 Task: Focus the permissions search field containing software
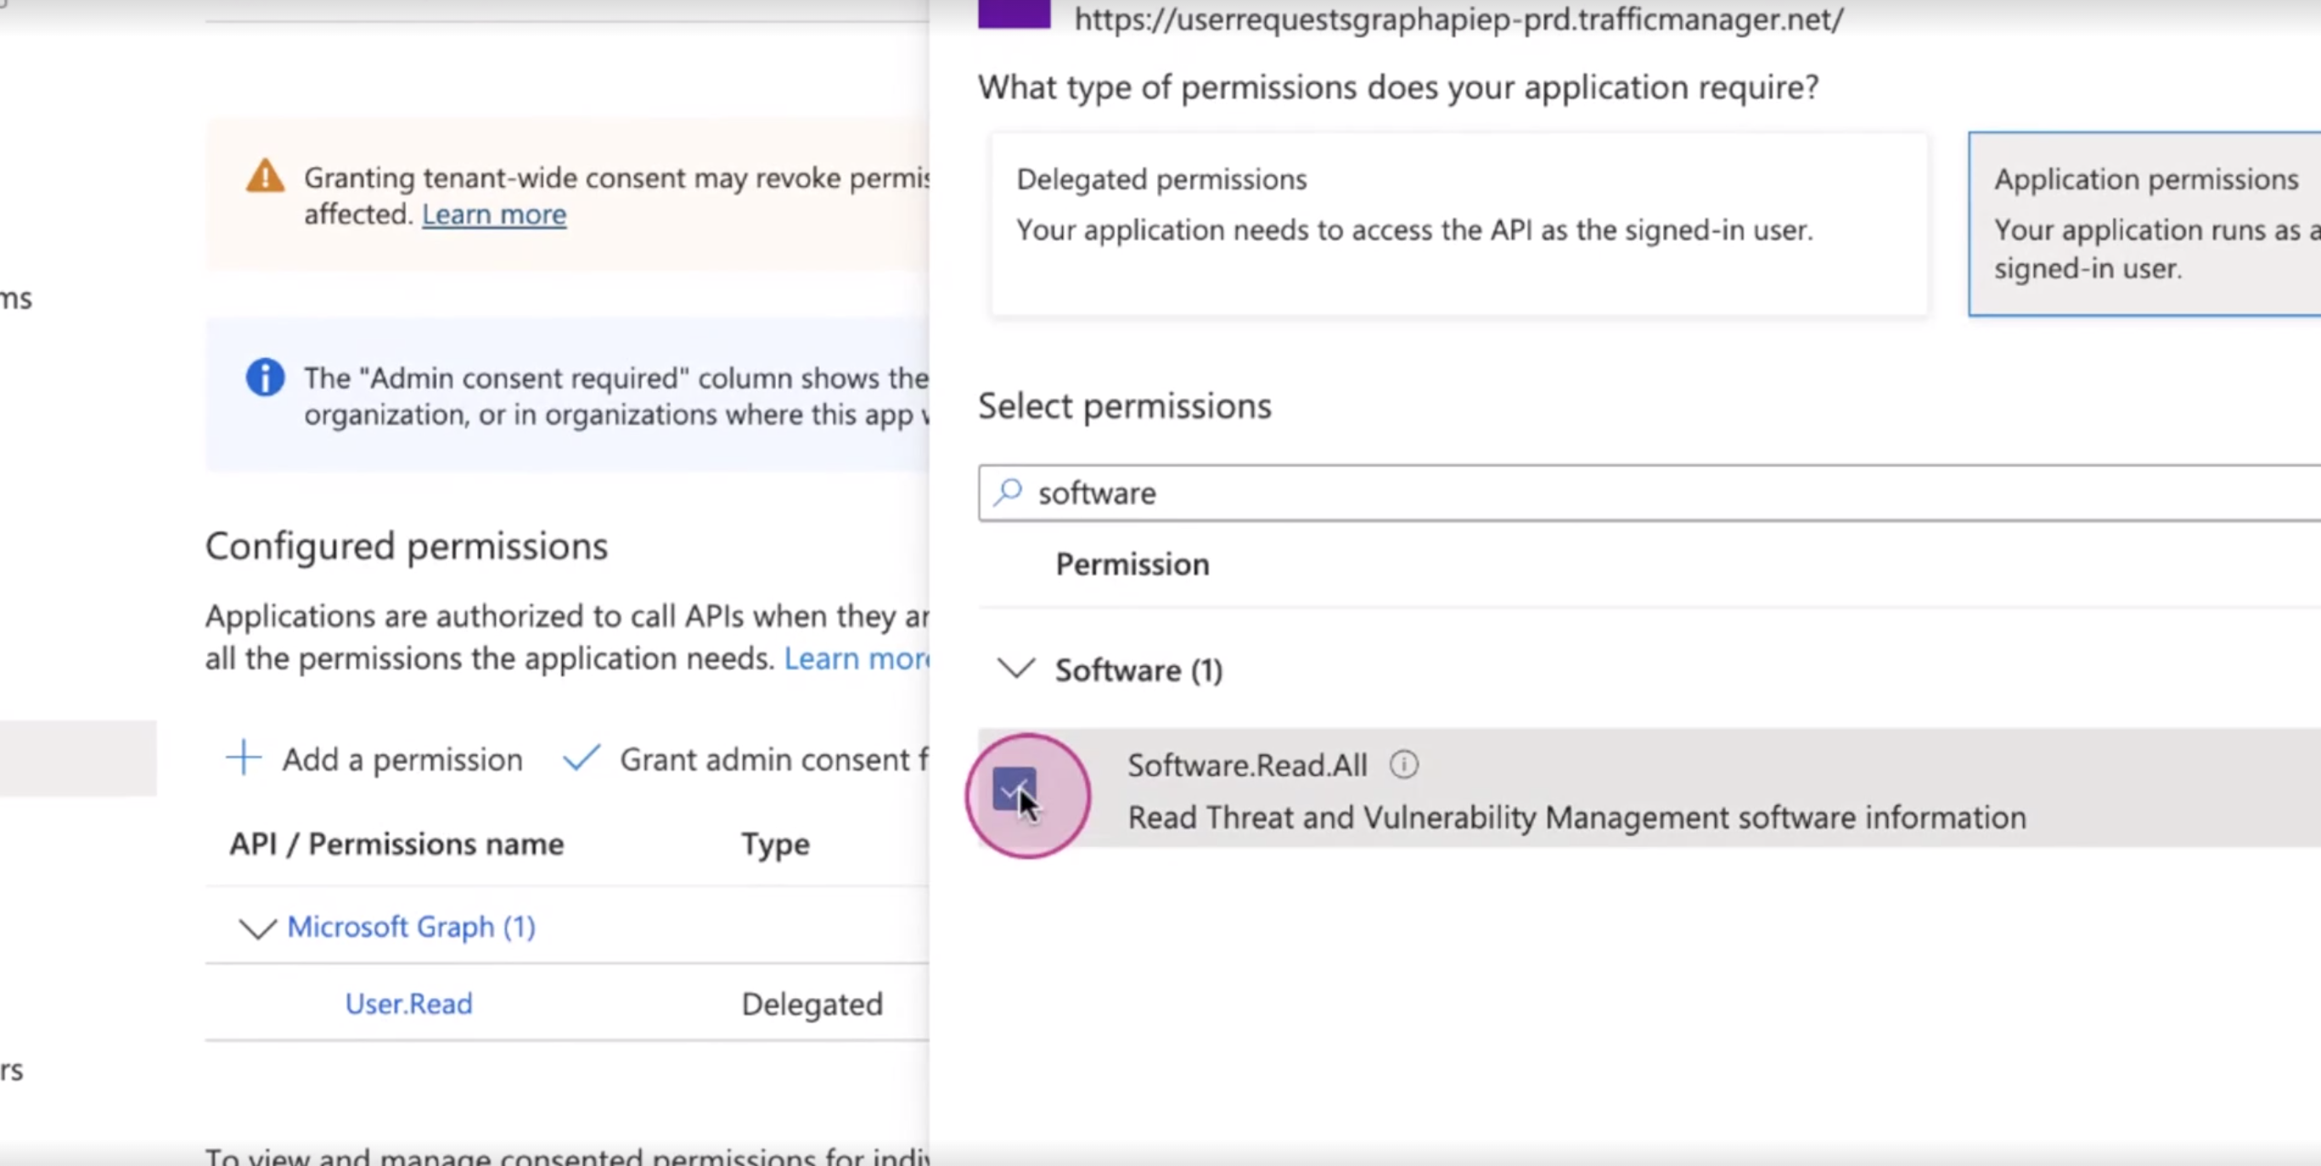tap(1649, 492)
